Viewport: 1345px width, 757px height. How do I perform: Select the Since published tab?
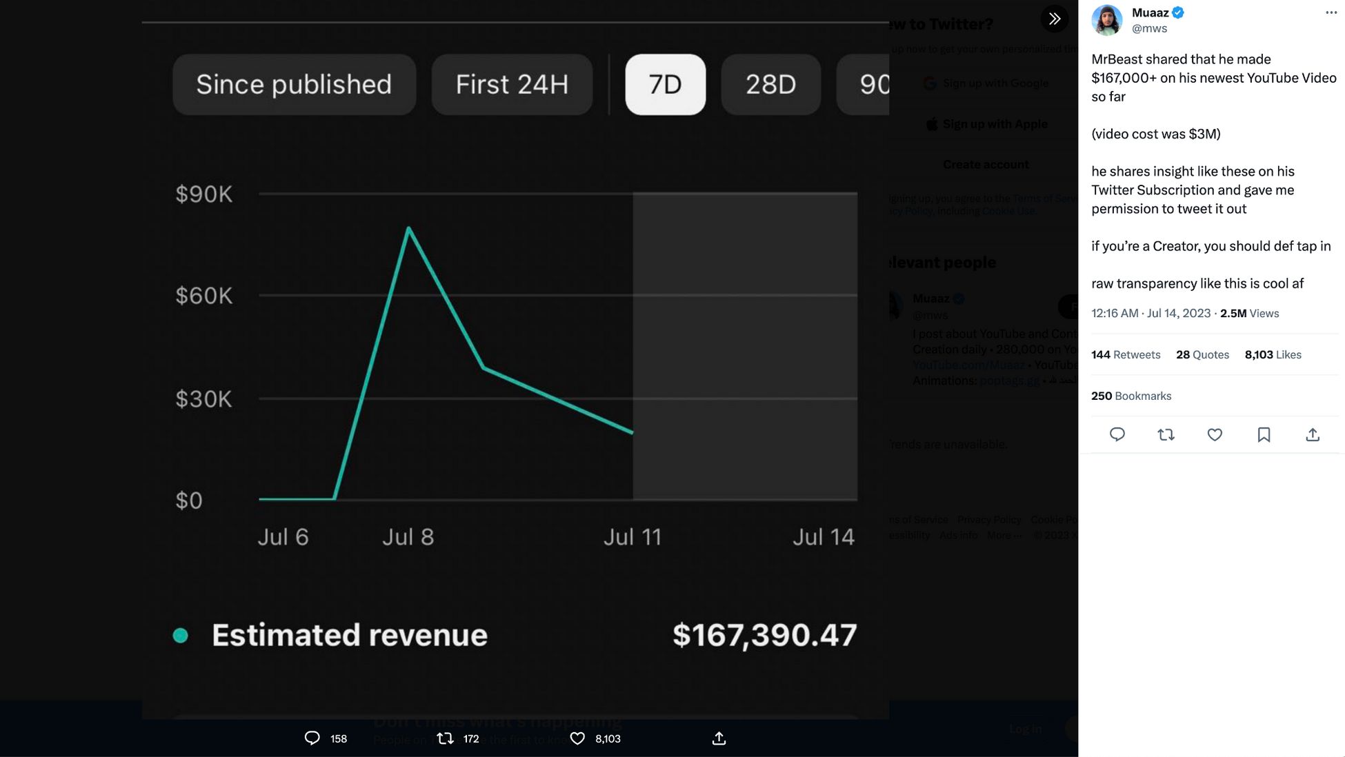(x=295, y=85)
